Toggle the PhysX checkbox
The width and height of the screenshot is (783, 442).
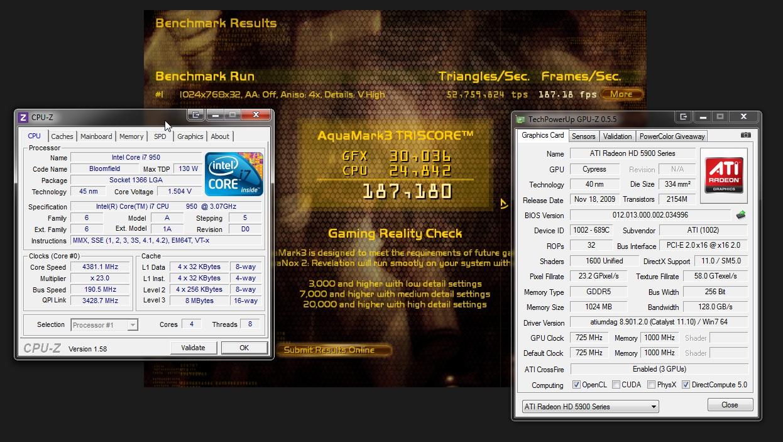651,385
